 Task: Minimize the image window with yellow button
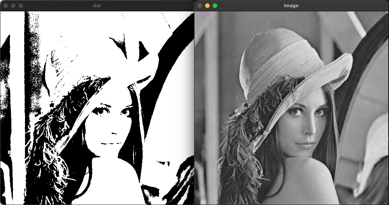tap(207, 6)
